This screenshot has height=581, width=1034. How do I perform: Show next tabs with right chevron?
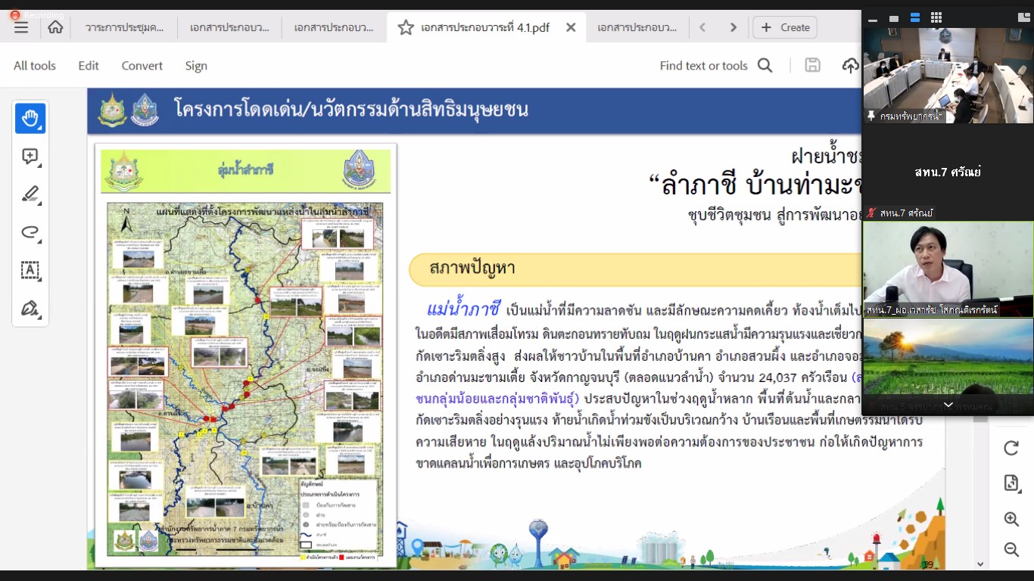(x=733, y=27)
